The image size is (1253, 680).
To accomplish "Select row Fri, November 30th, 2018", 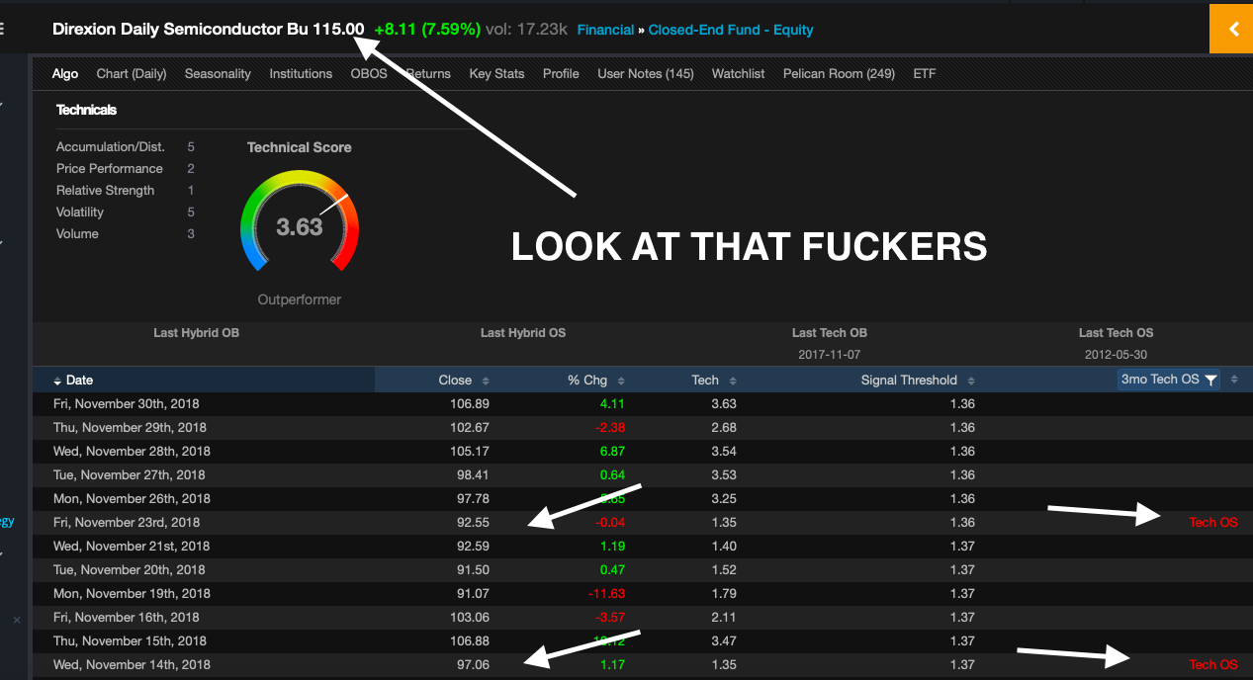I will pos(642,403).
